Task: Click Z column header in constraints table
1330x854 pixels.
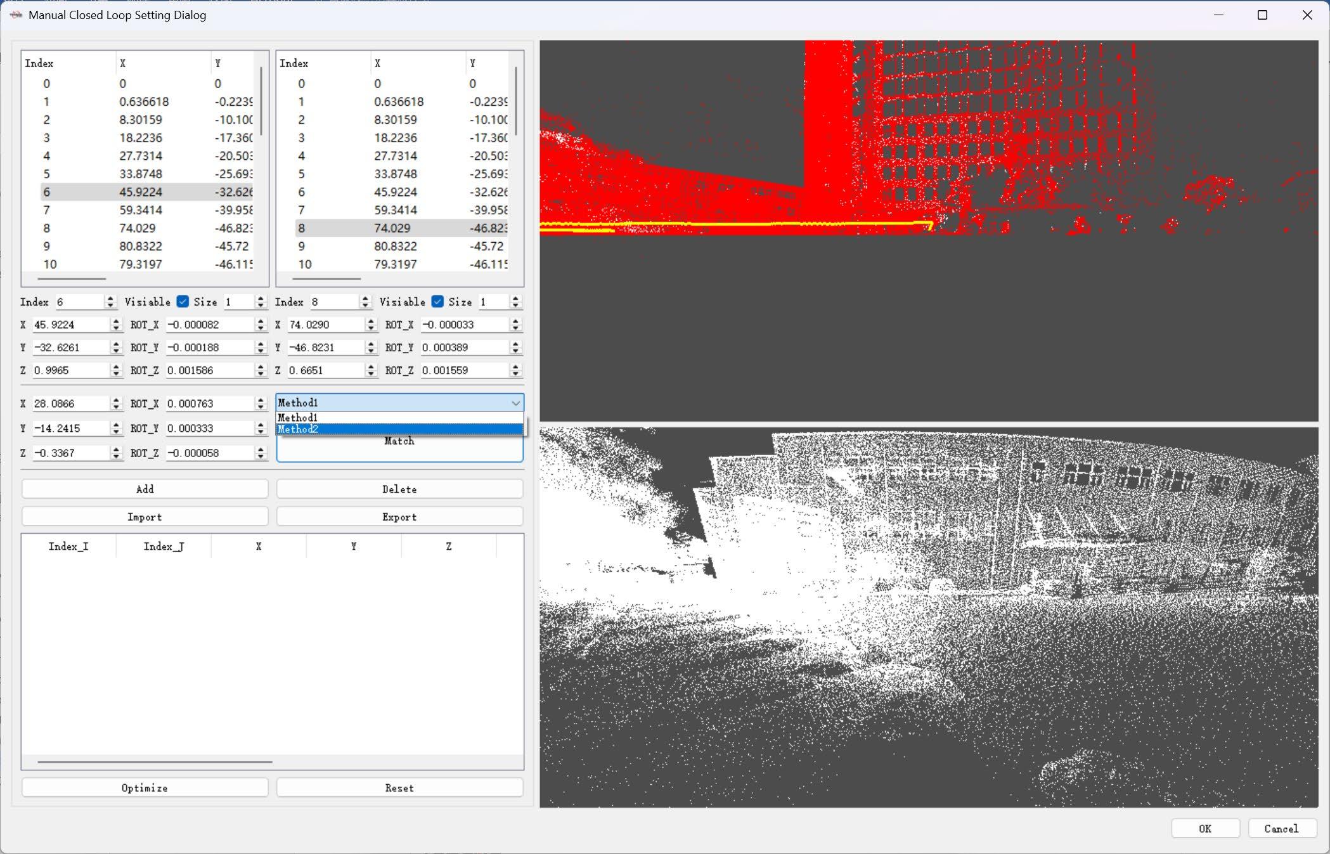Action: [449, 546]
